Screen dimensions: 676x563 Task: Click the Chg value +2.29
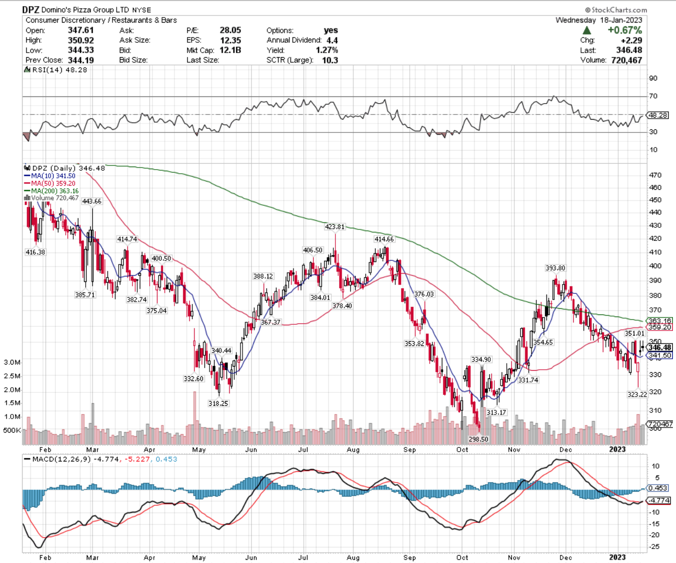[632, 40]
